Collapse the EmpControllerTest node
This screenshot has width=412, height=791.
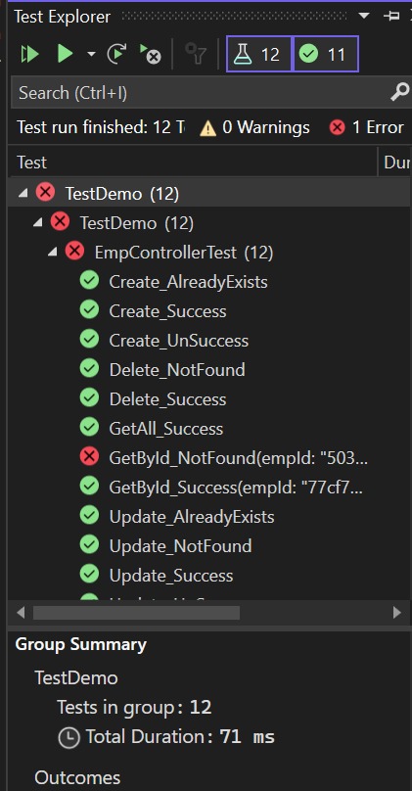(52, 252)
